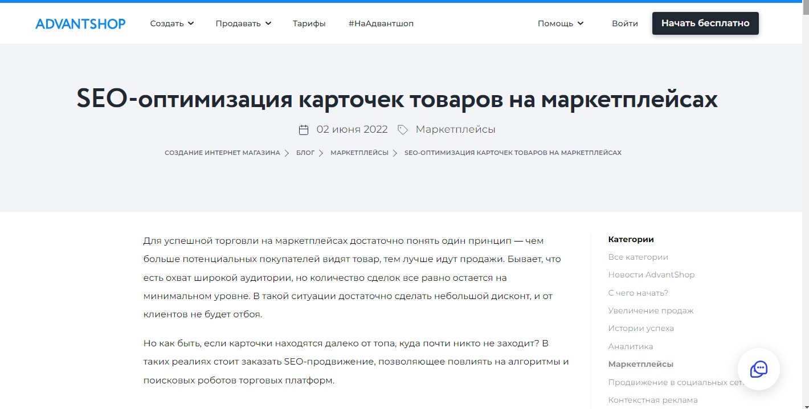Click the article title heading
Image resolution: width=809 pixels, height=409 pixels.
[x=397, y=100]
